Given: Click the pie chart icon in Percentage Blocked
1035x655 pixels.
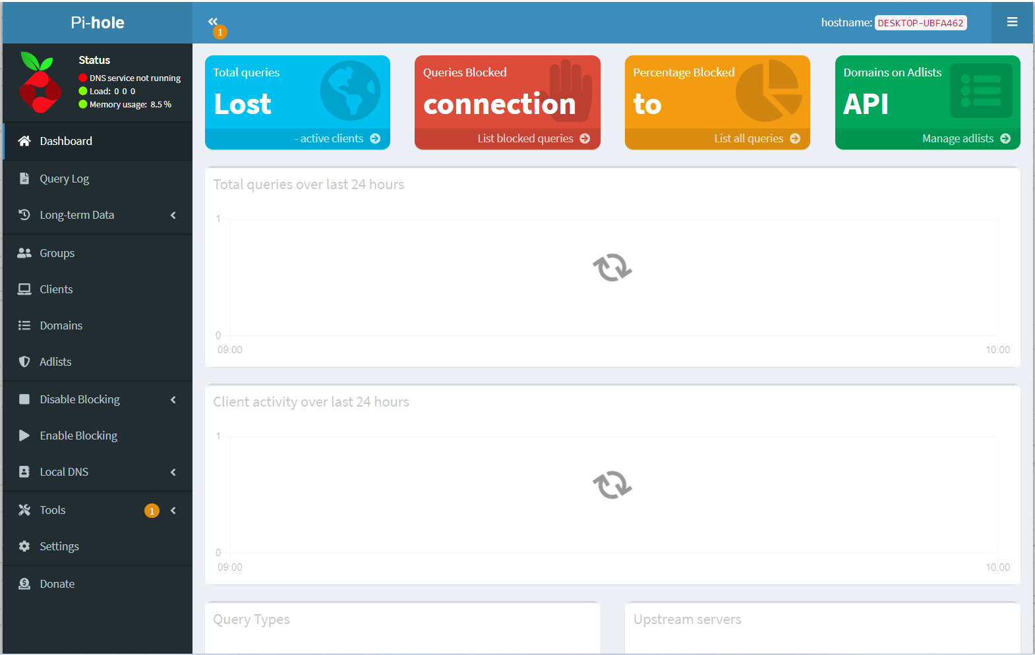Looking at the screenshot, I should coord(769,91).
